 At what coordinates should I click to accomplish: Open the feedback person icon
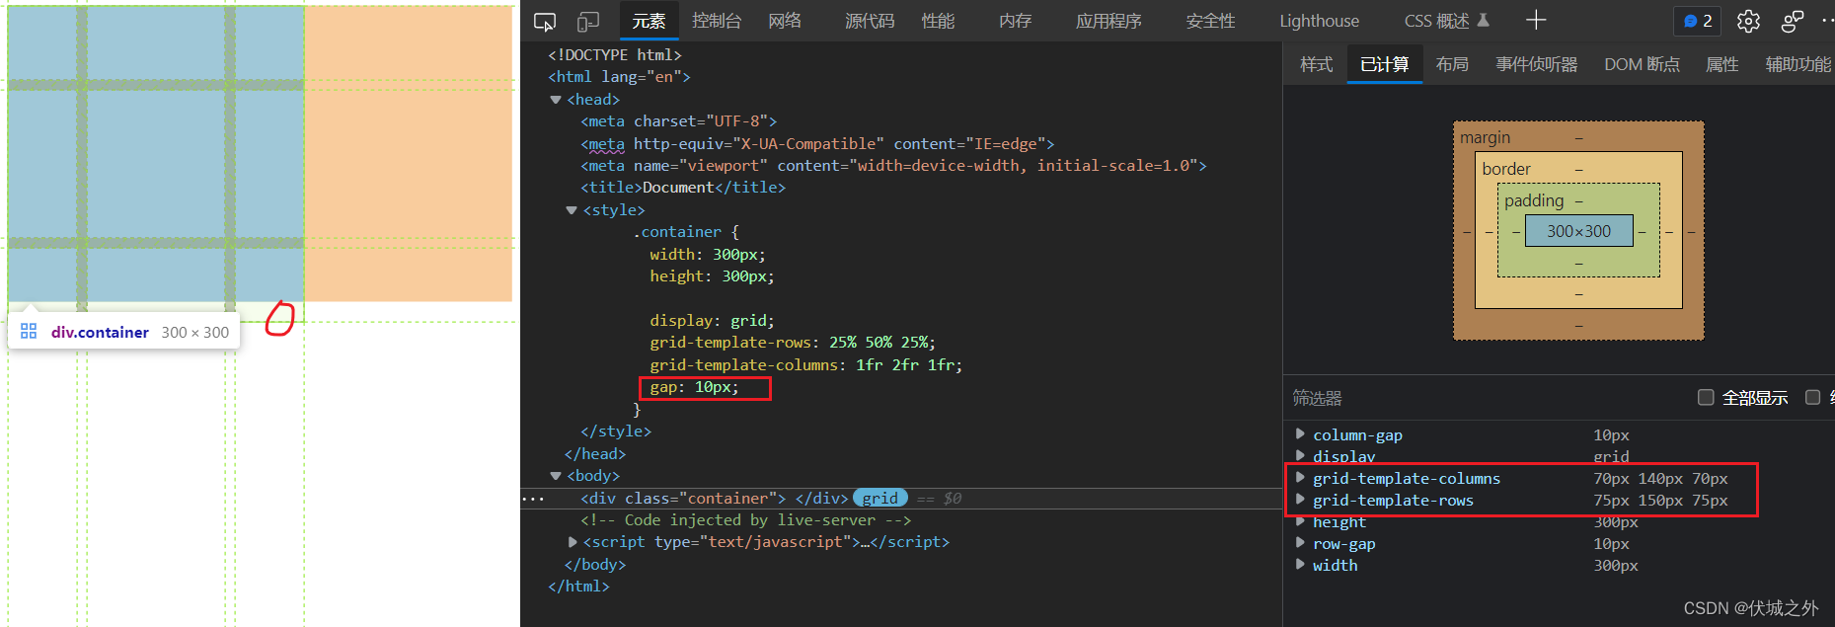1793,21
